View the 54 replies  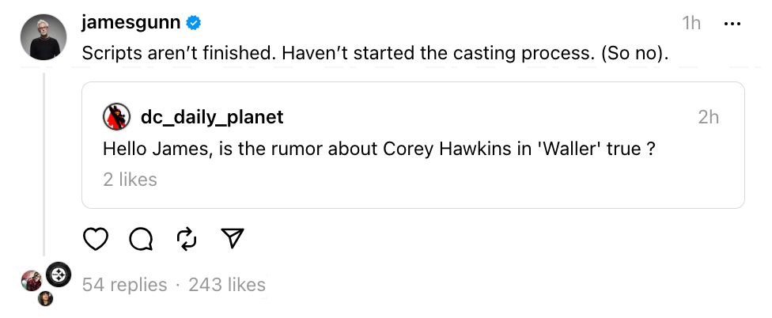tap(125, 285)
